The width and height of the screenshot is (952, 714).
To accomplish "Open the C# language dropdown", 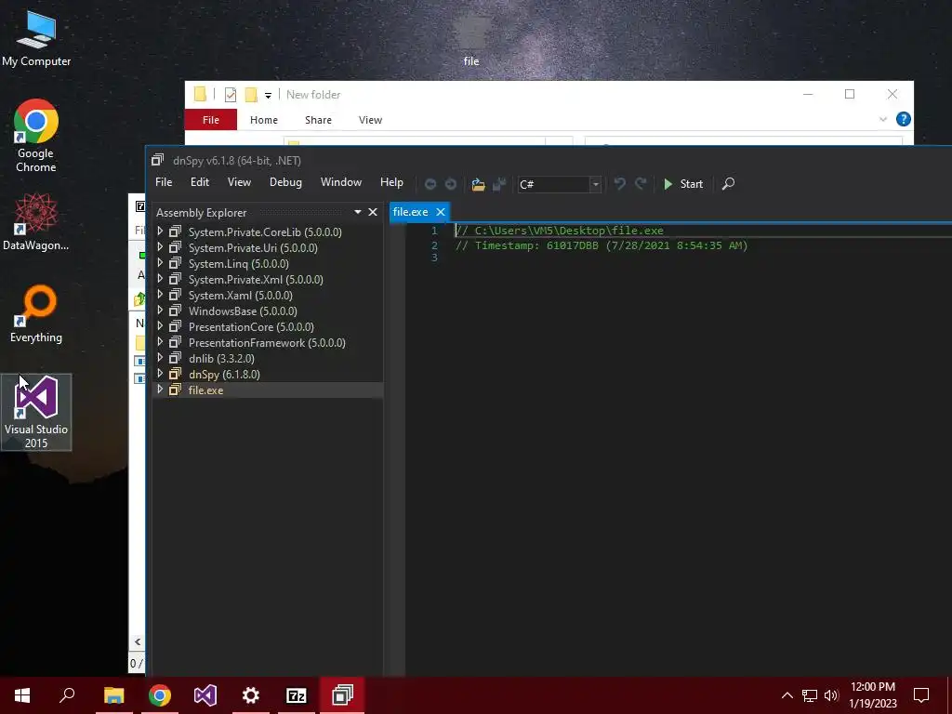I will (596, 185).
